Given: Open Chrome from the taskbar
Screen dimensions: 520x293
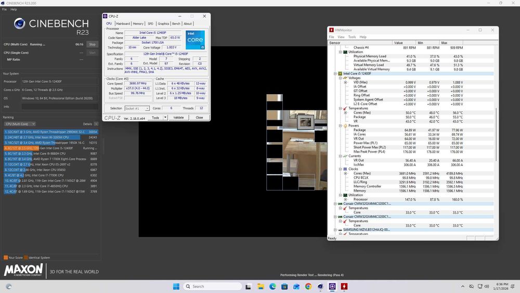Looking at the screenshot, I should point(308,286).
